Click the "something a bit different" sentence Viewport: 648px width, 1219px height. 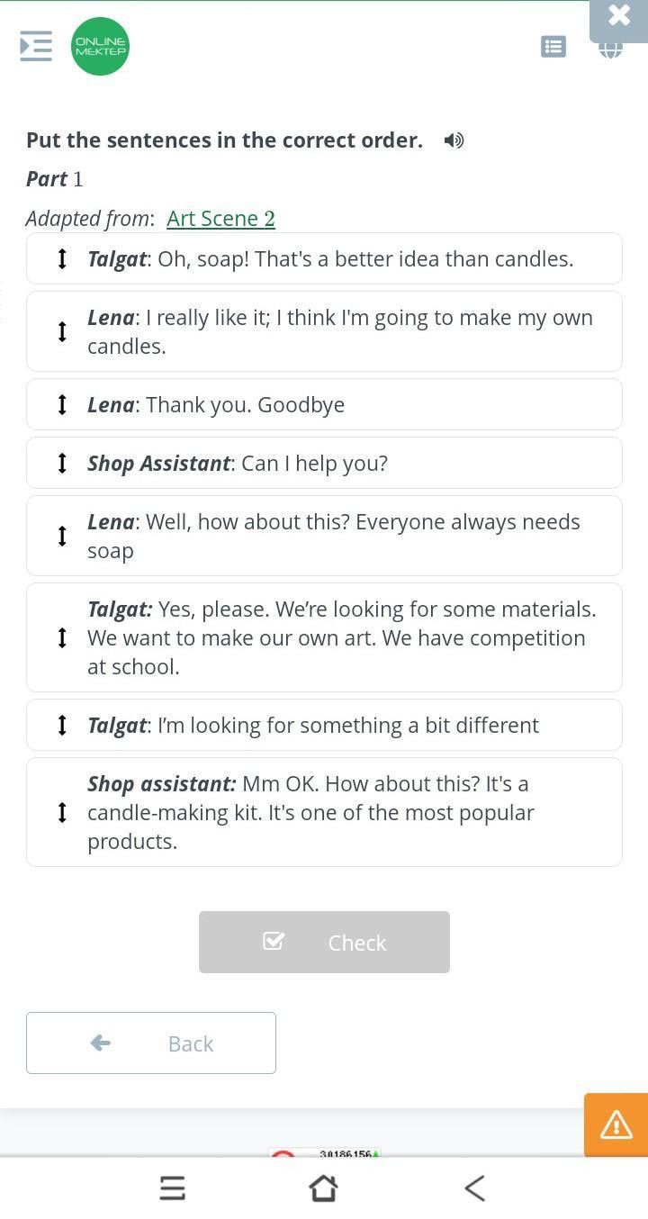pos(324,725)
